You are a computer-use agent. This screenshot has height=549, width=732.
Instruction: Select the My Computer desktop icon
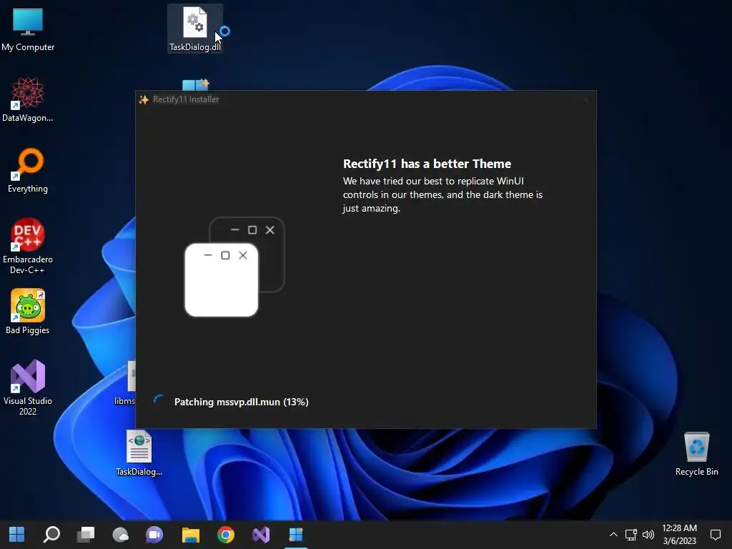coord(28,29)
